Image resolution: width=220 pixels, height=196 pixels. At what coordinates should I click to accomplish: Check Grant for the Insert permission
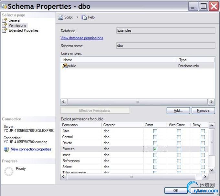[x=155, y=155]
